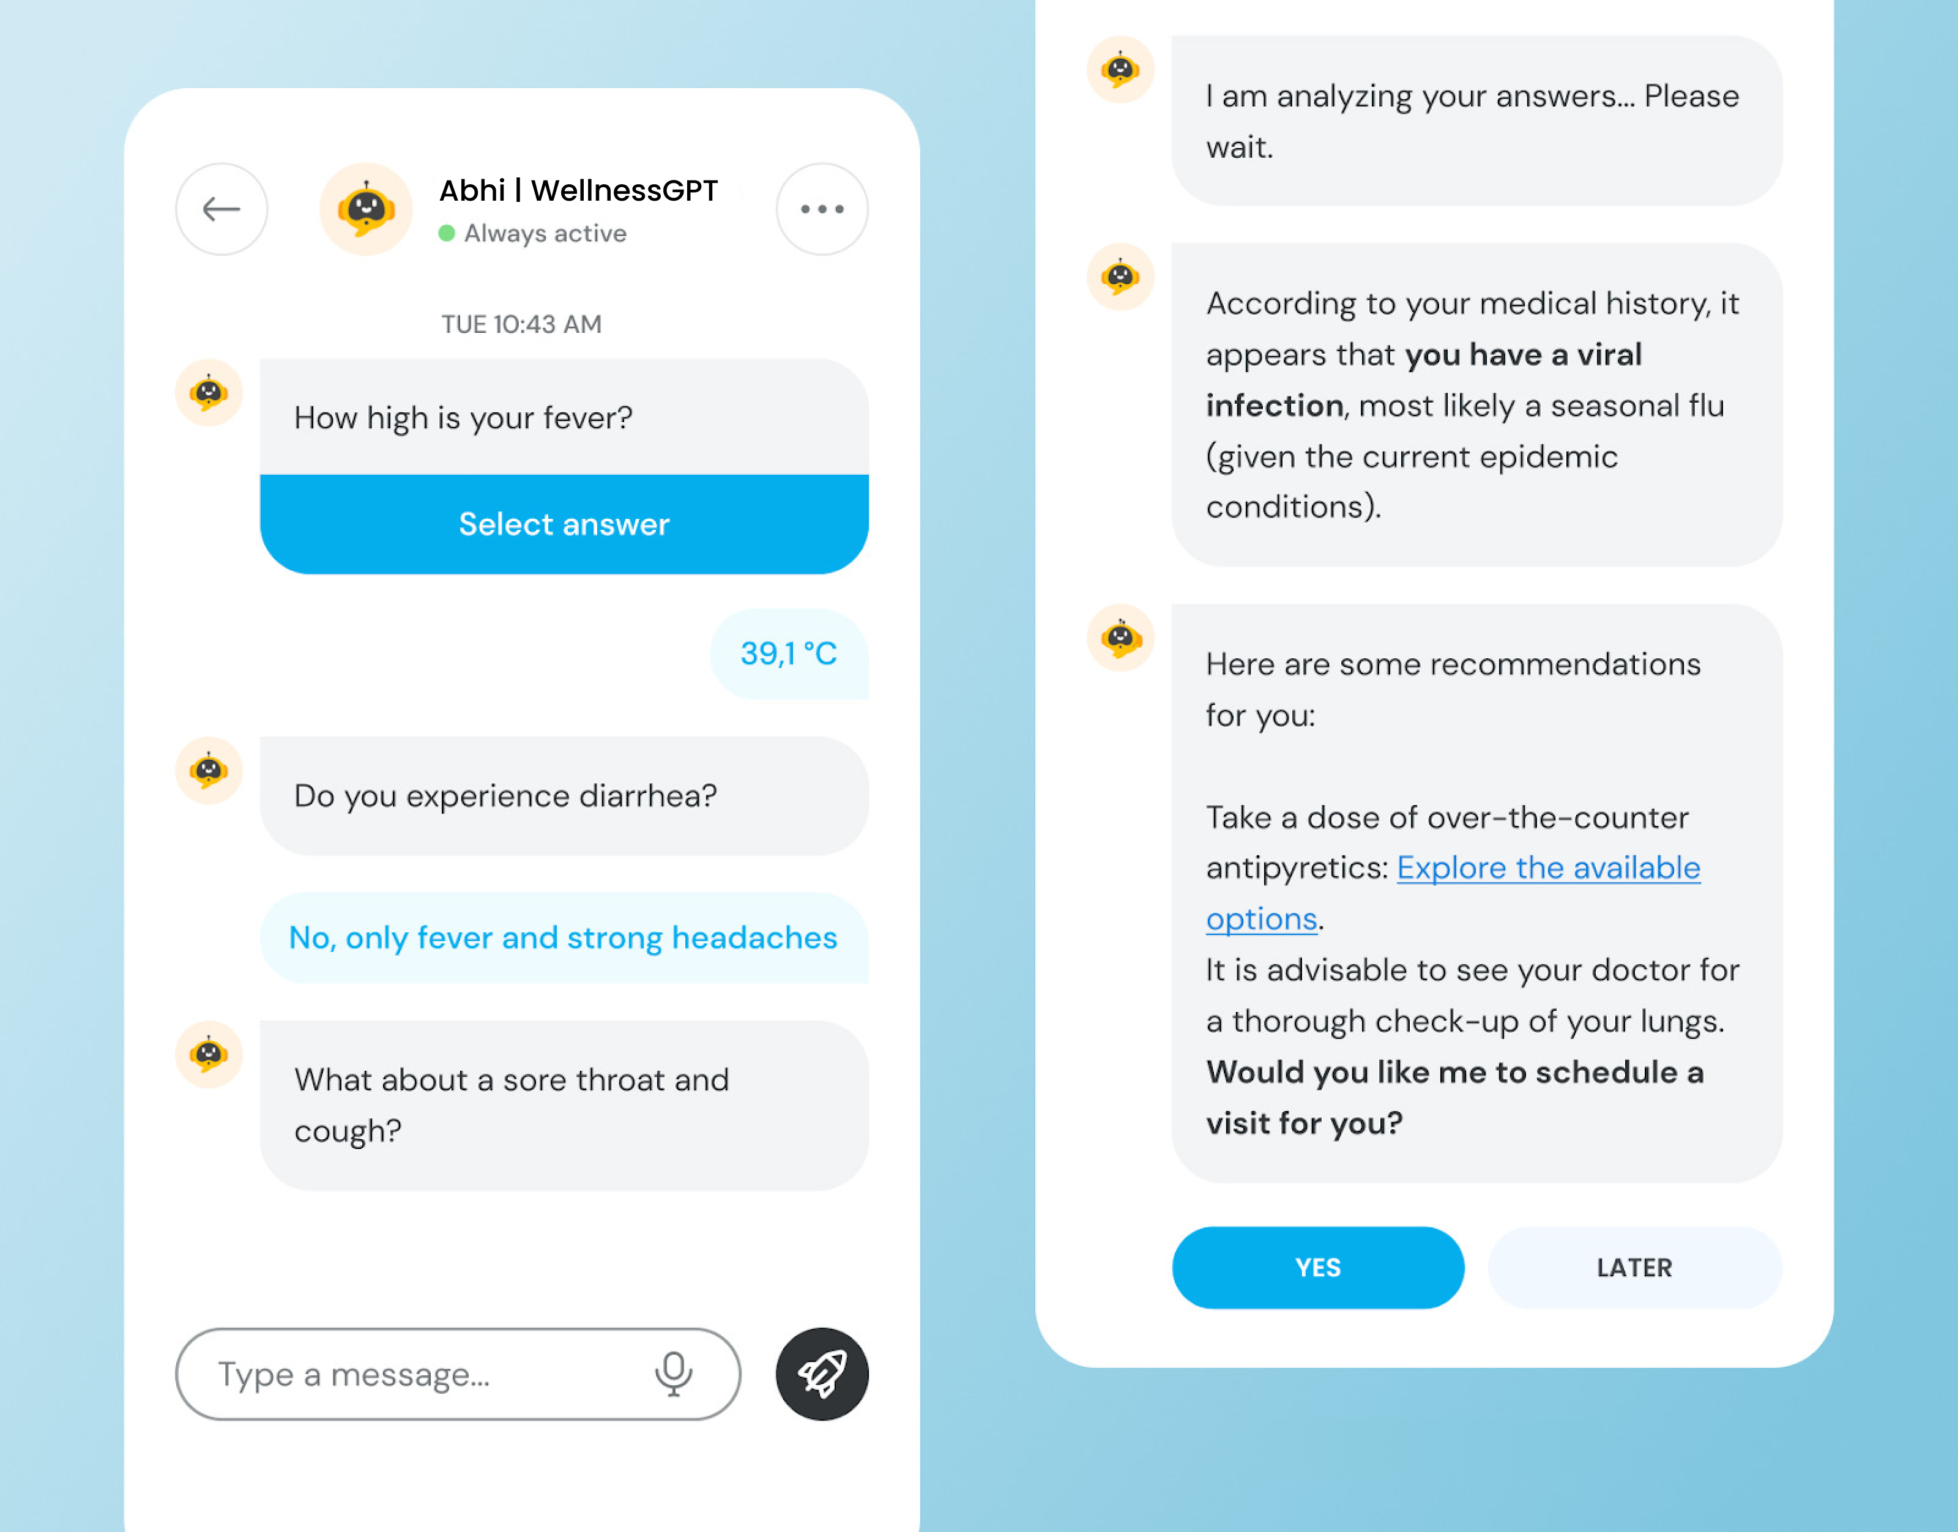Click the YES button to schedule visit

click(x=1316, y=1266)
